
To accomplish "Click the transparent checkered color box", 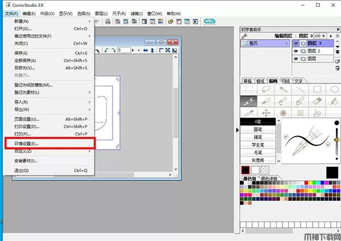I will [265, 170].
